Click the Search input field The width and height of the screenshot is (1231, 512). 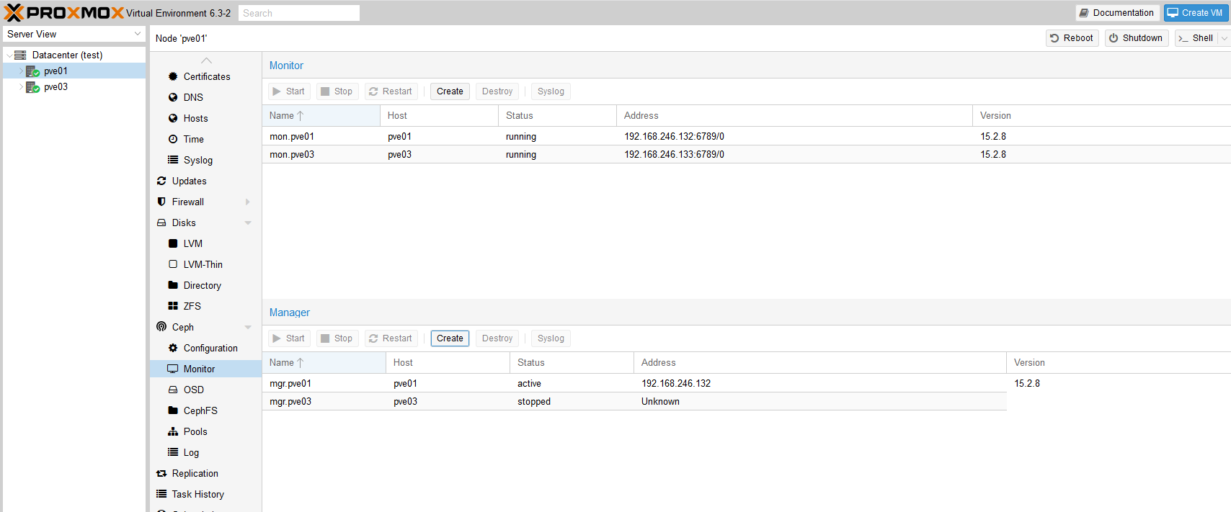click(299, 13)
